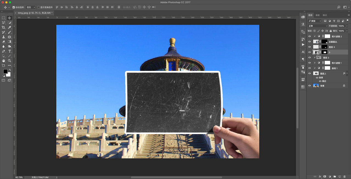This screenshot has width=351, height=179.
Task: Click the 92.73% zoom level field
Action: (x=19, y=177)
